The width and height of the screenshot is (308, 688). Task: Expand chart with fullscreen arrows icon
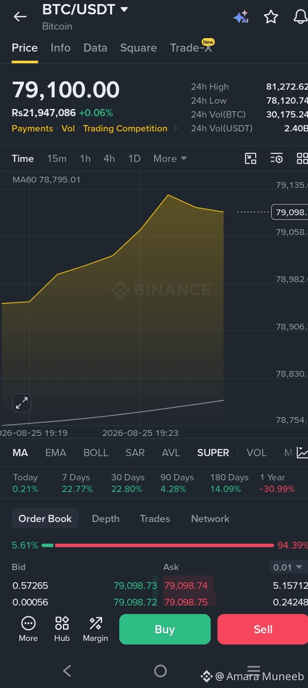(x=22, y=403)
